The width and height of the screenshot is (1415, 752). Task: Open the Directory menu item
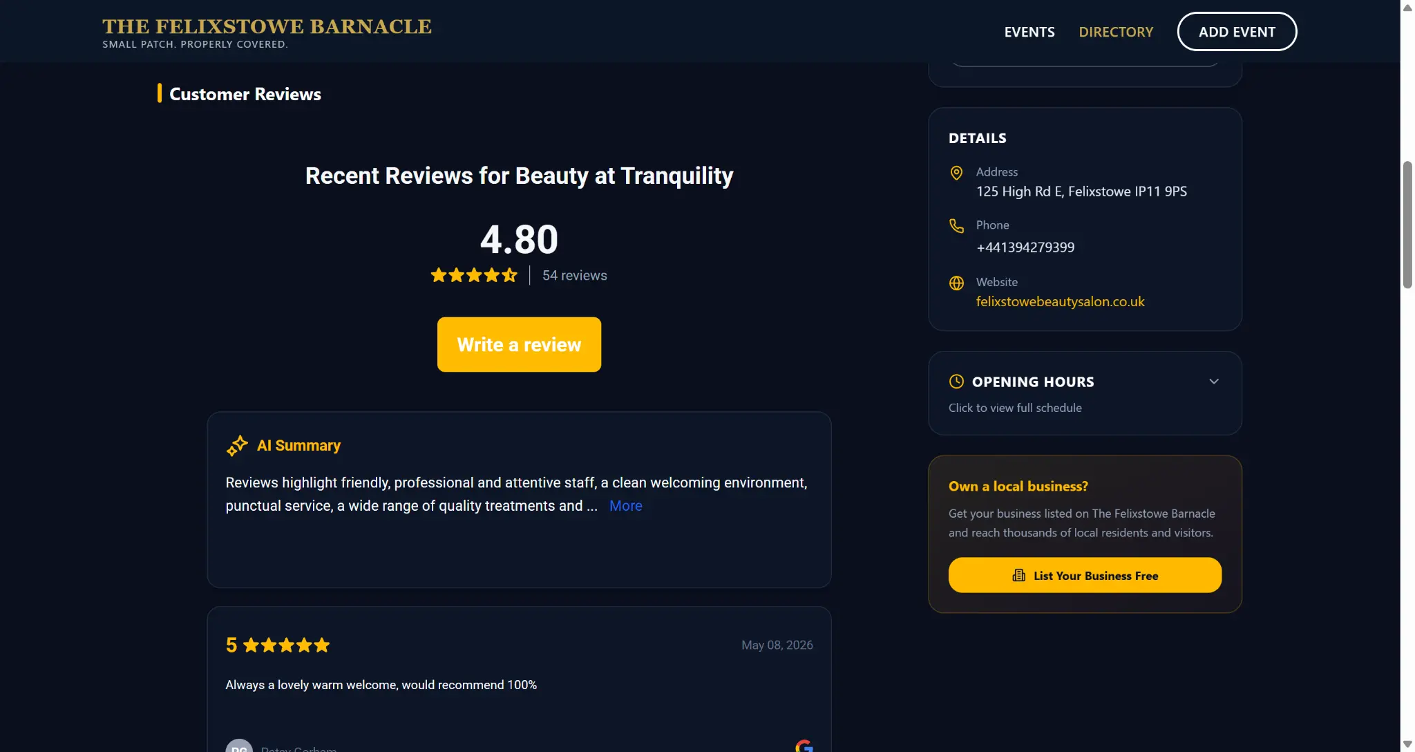tap(1116, 32)
